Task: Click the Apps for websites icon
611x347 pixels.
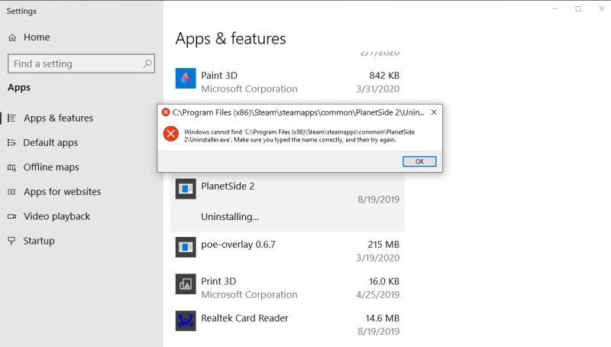Action: click(x=11, y=192)
